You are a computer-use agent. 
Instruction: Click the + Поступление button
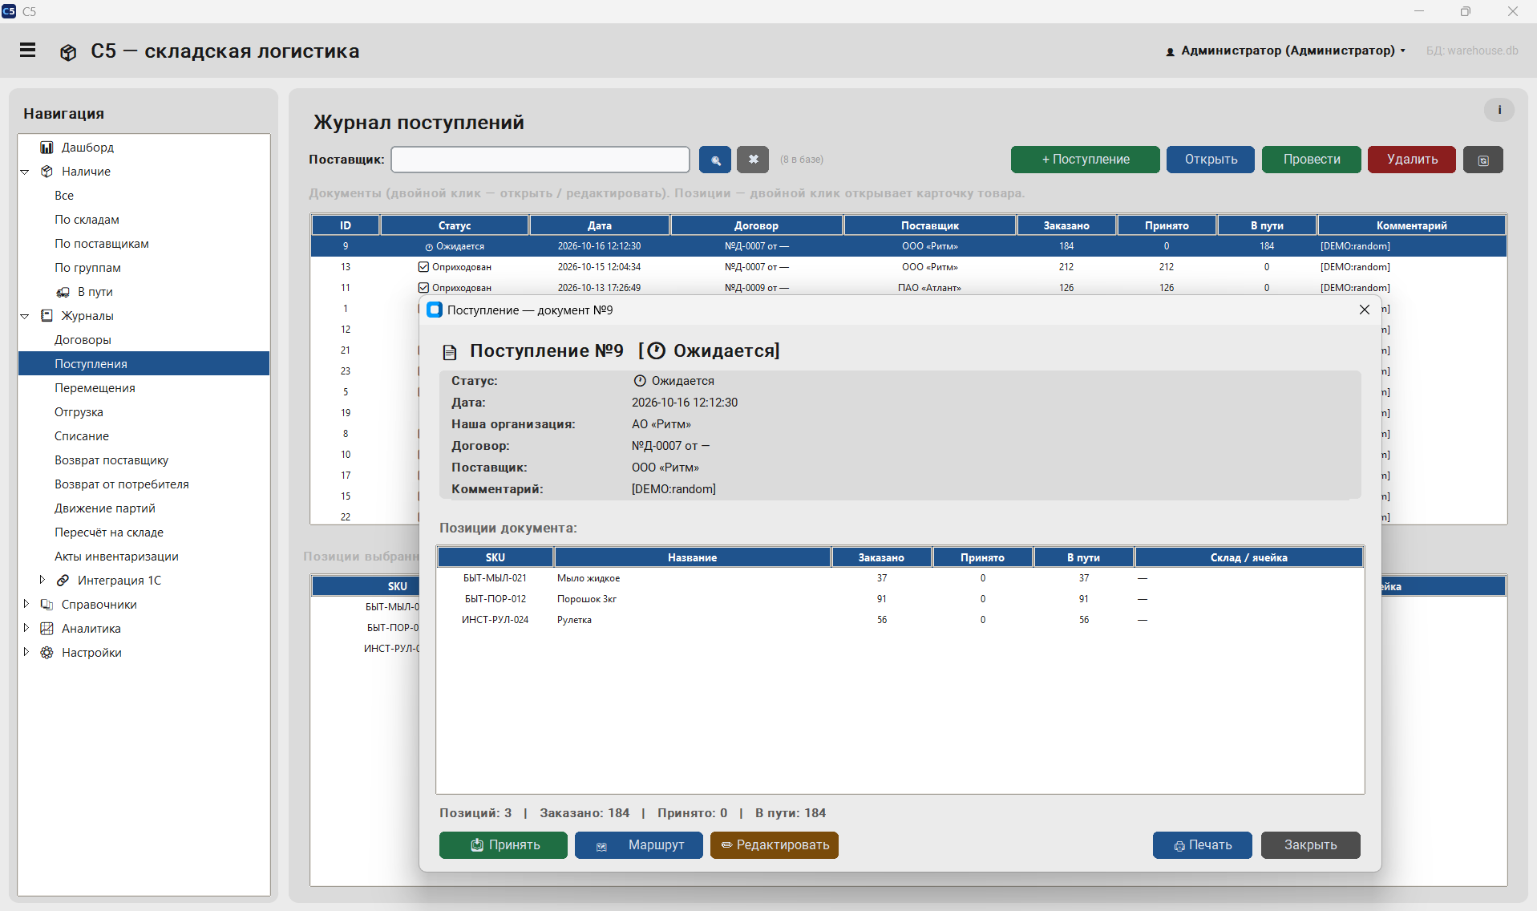(x=1085, y=160)
